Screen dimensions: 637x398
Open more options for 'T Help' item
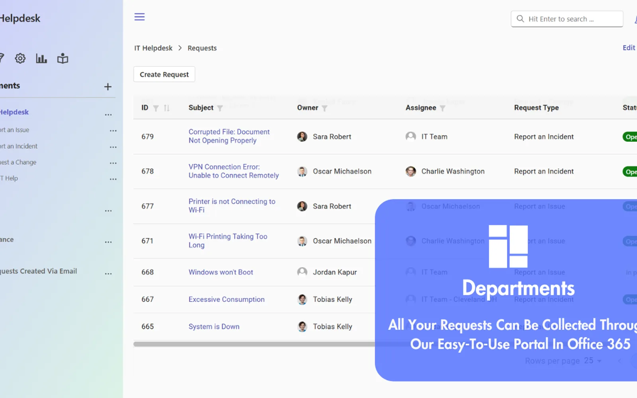pos(113,179)
